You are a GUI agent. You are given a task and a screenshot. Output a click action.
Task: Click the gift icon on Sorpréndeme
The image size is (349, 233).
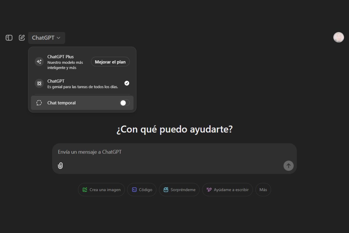pyautogui.click(x=166, y=189)
